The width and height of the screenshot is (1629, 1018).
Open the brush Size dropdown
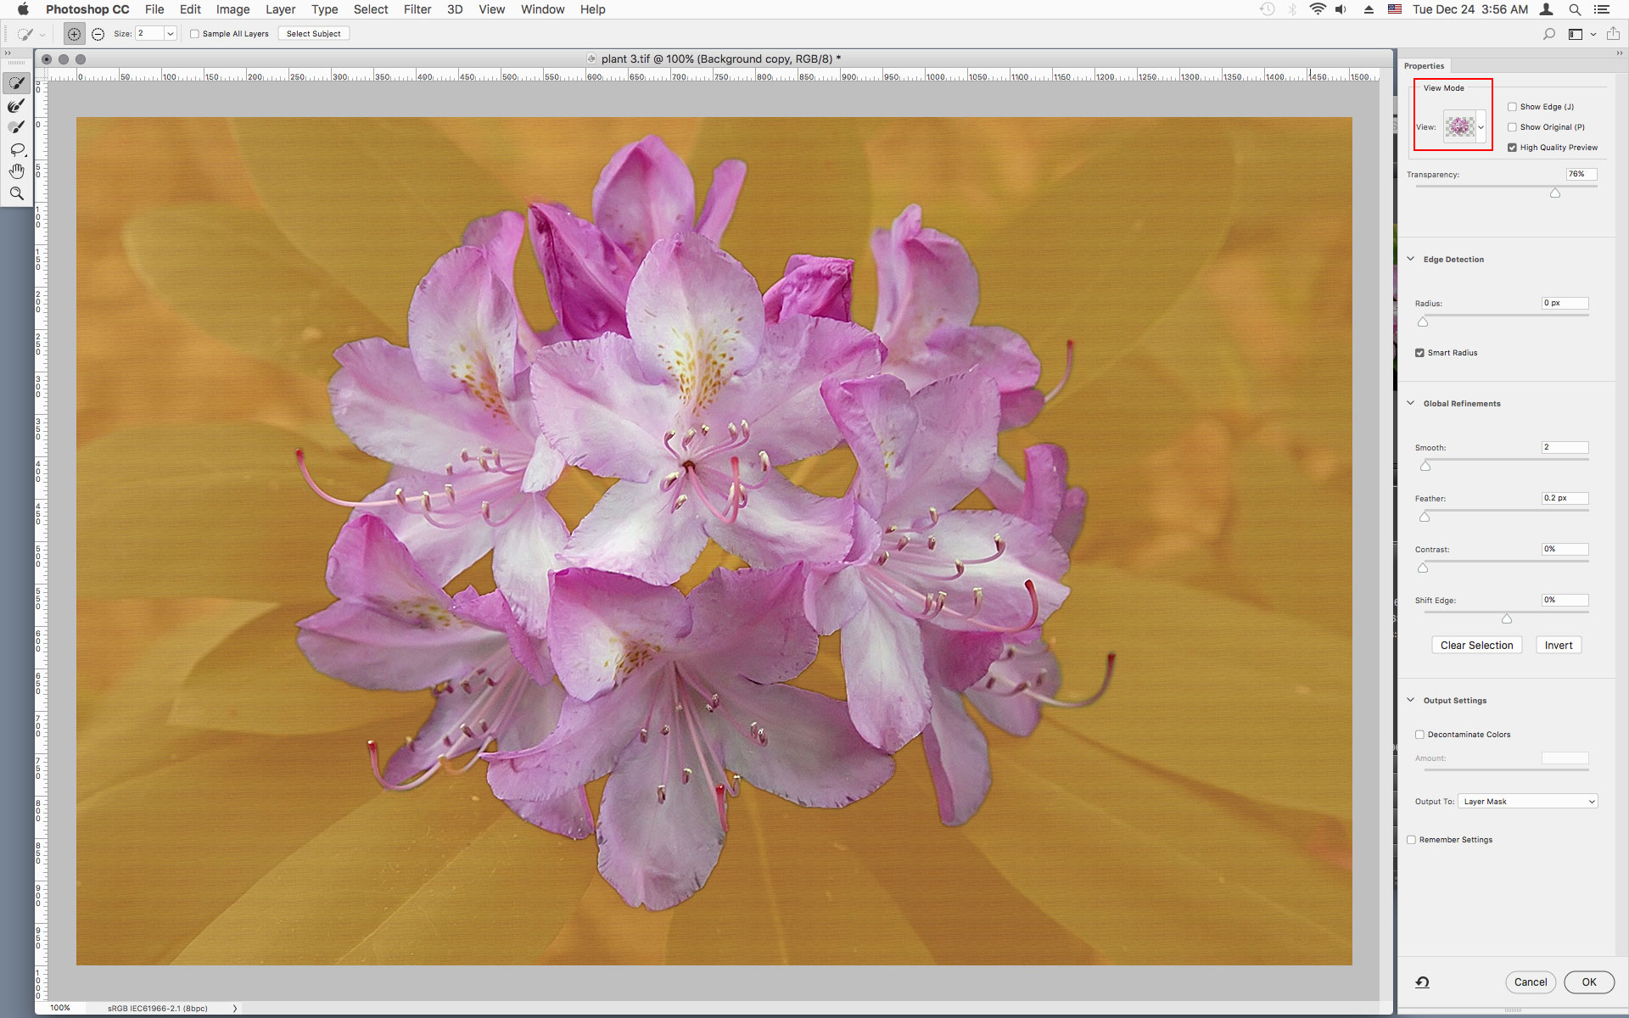(x=170, y=33)
